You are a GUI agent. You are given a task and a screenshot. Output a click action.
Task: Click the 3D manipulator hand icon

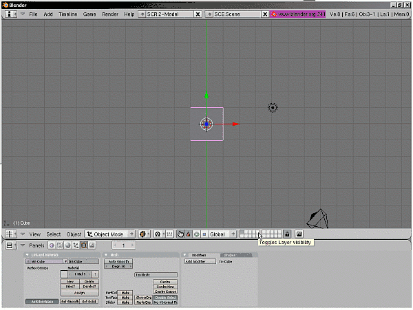tap(181, 234)
